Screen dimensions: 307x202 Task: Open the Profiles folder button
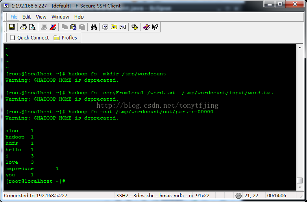click(x=65, y=38)
